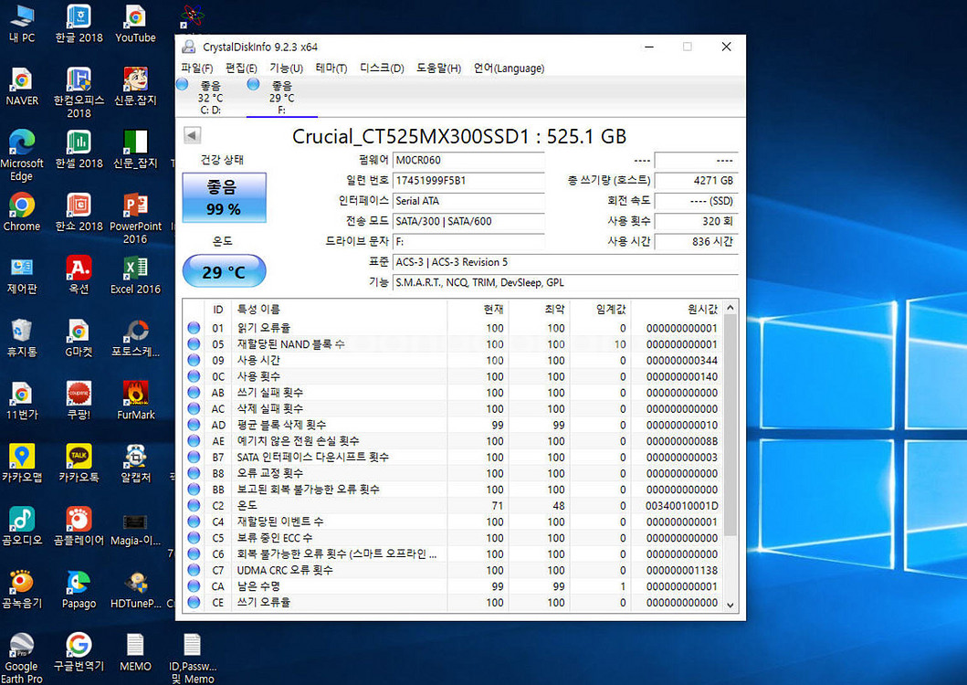
Task: Click the 29 °C temperature button
Action: coord(224,271)
